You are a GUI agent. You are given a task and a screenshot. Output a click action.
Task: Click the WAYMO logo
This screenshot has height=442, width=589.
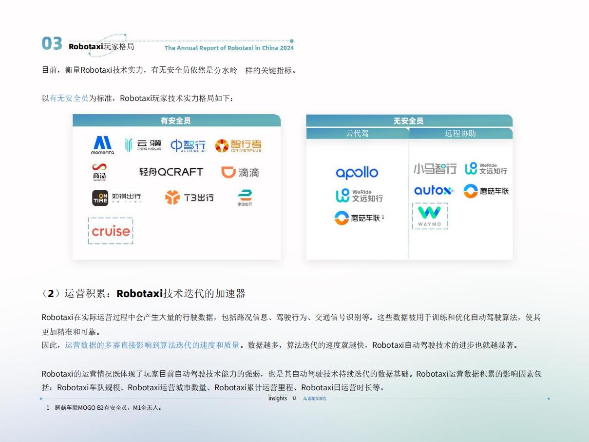pyautogui.click(x=430, y=216)
